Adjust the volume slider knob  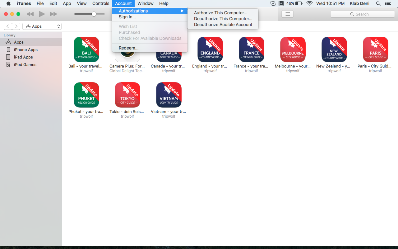click(94, 14)
